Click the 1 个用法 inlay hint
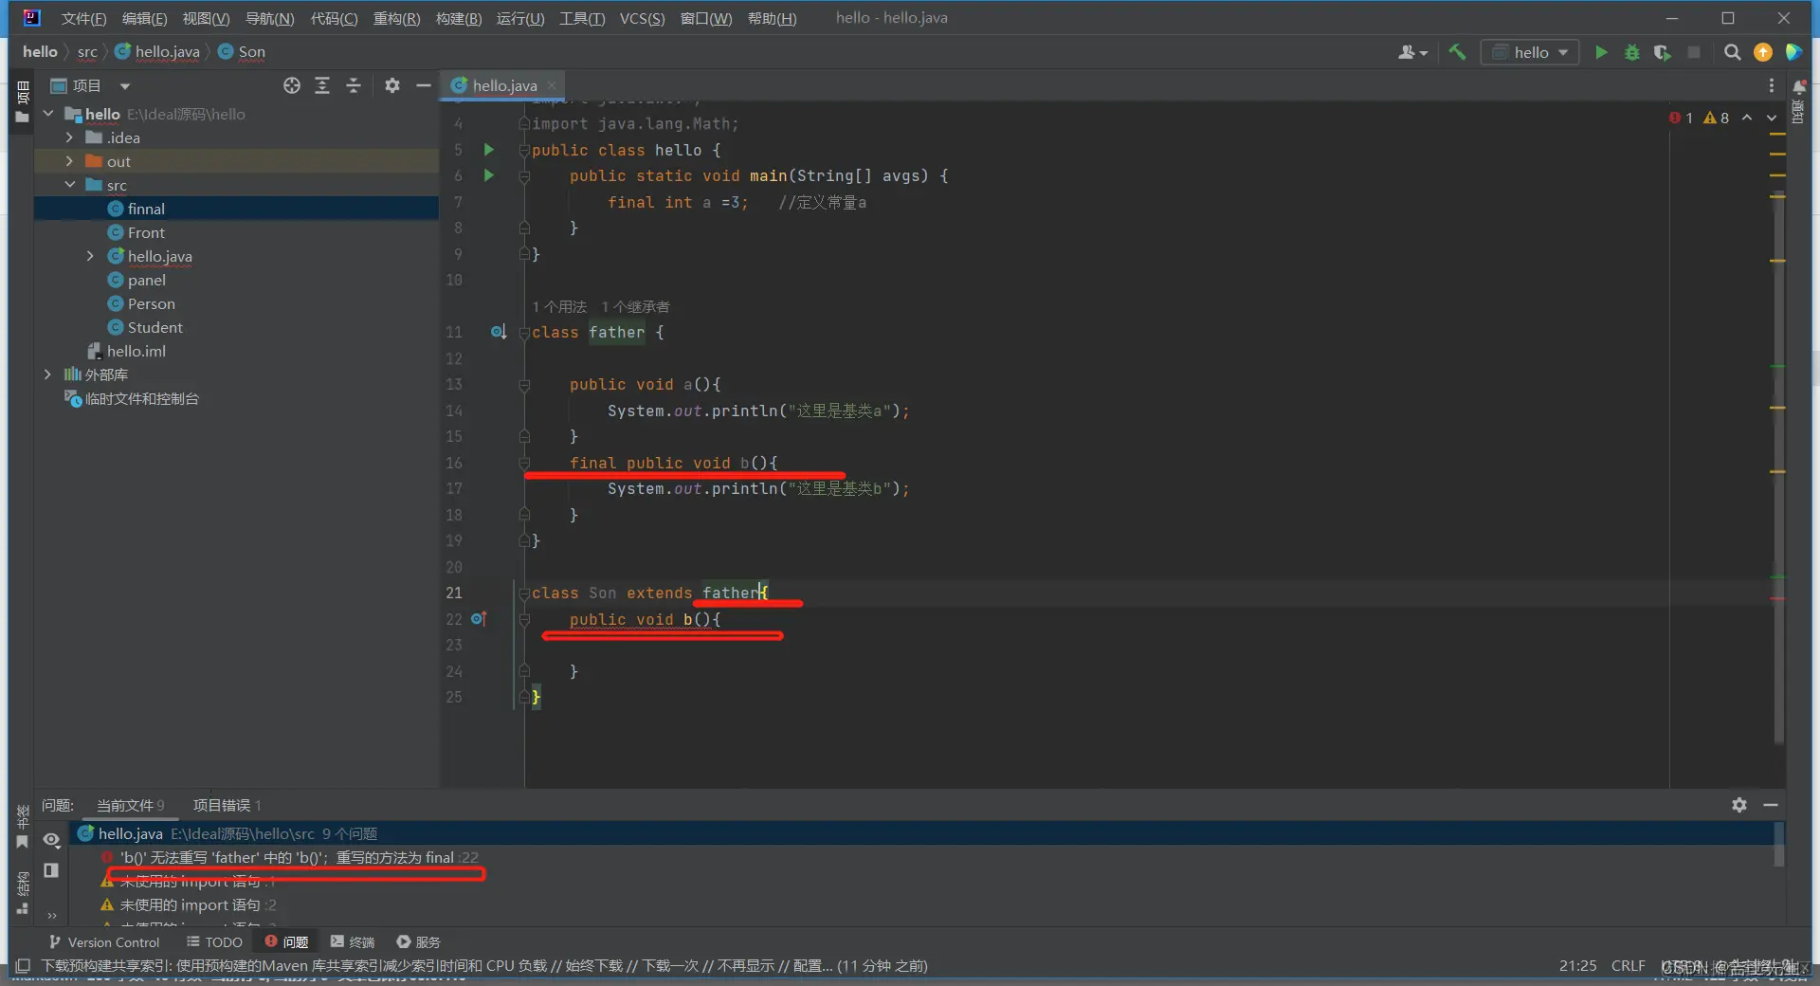The width and height of the screenshot is (1820, 986). coord(559,306)
